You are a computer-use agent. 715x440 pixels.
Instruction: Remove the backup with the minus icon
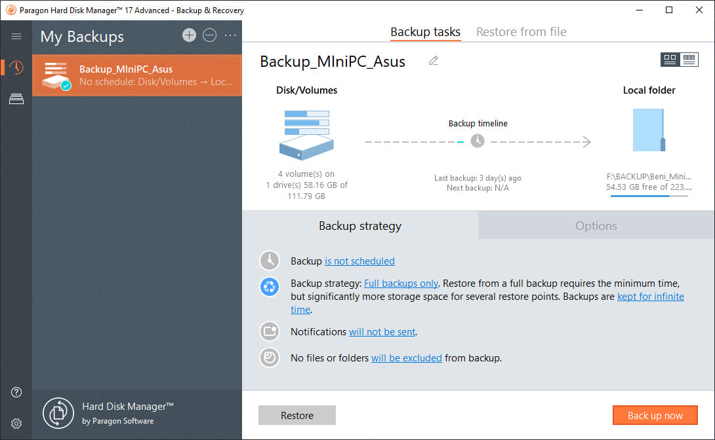[x=210, y=35]
